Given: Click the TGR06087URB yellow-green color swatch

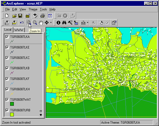Looking at the screenshot, I should click(x=12, y=115).
